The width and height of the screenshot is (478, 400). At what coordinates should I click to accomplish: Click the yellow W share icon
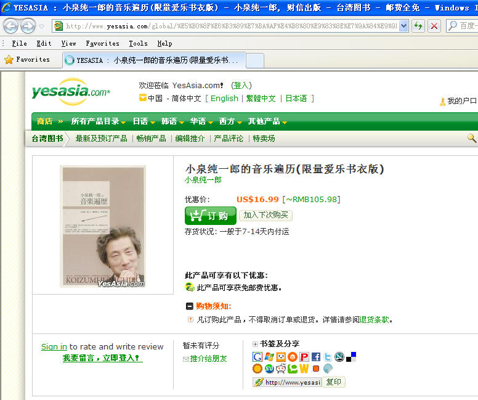pyautogui.click(x=304, y=369)
